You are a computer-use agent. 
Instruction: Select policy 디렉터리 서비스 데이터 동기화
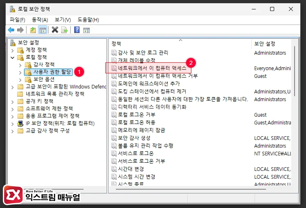(x=152, y=107)
